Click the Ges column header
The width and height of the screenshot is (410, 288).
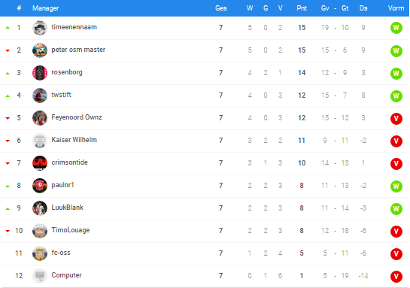[220, 8]
